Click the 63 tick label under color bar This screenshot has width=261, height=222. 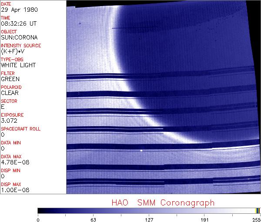tap(93, 219)
